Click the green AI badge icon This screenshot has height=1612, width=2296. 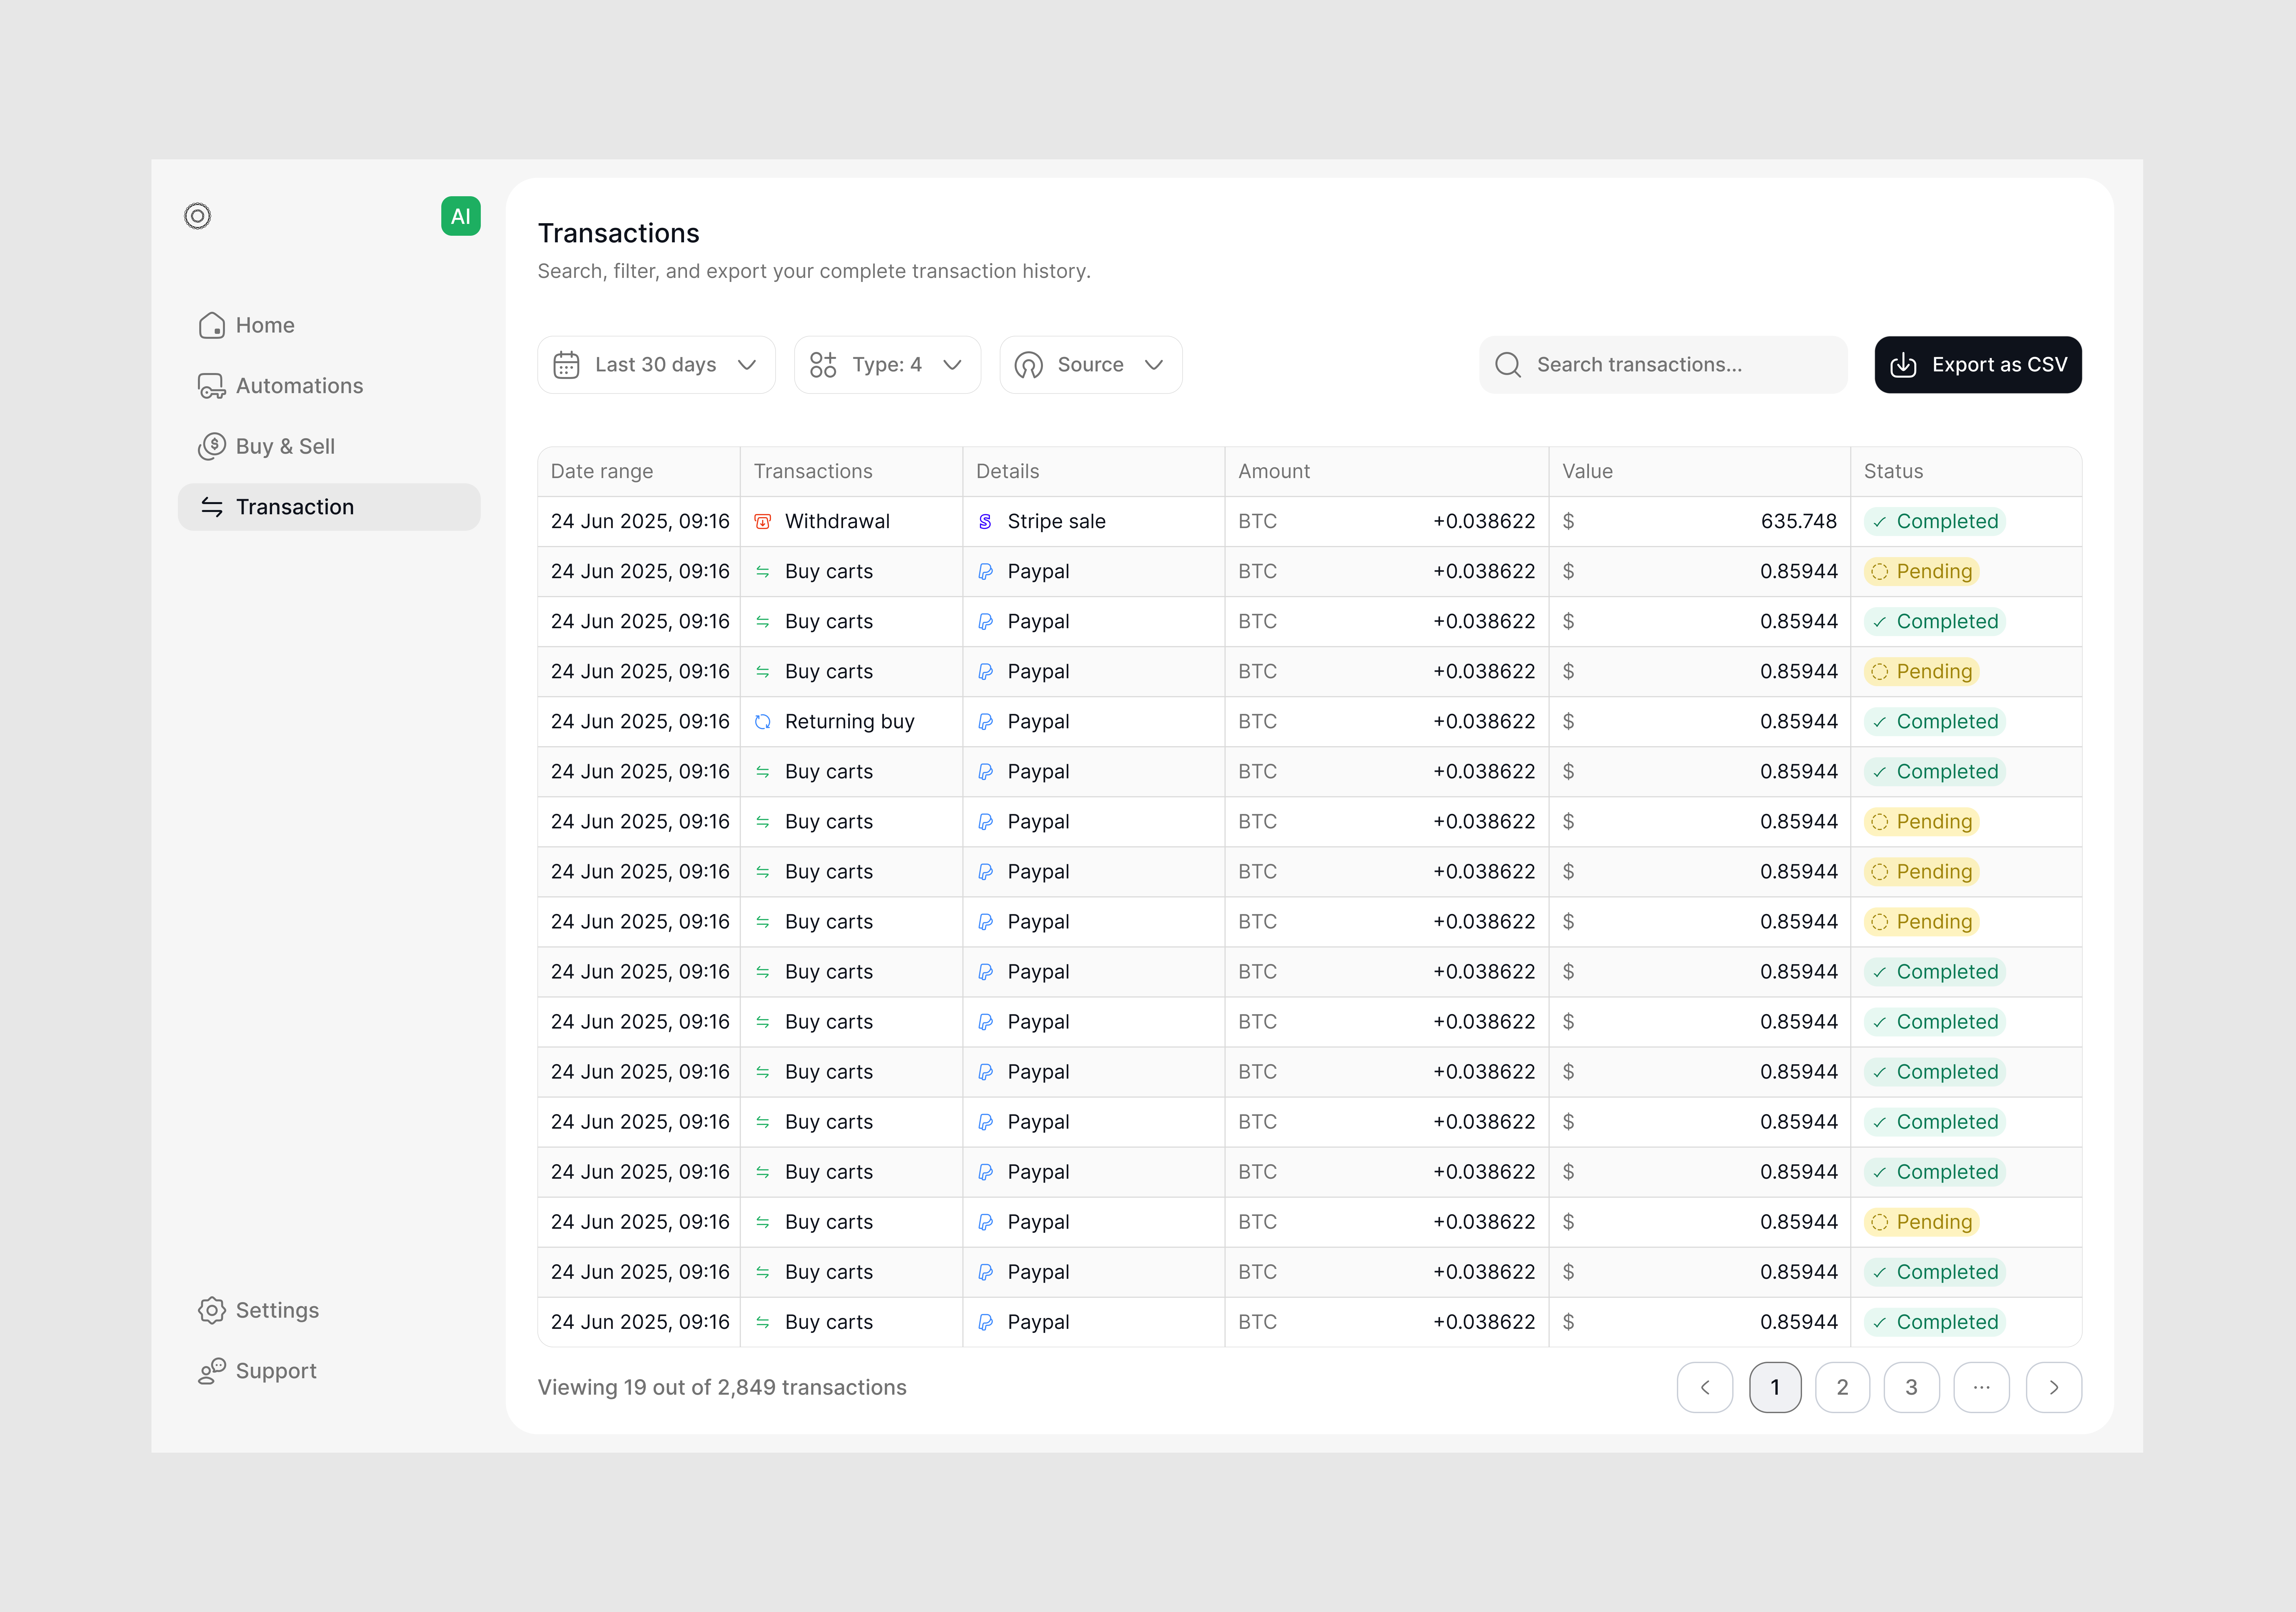click(460, 216)
